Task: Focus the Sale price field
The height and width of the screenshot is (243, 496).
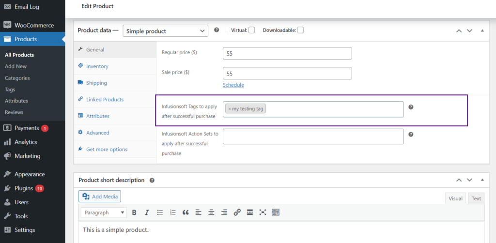Action: [x=287, y=73]
